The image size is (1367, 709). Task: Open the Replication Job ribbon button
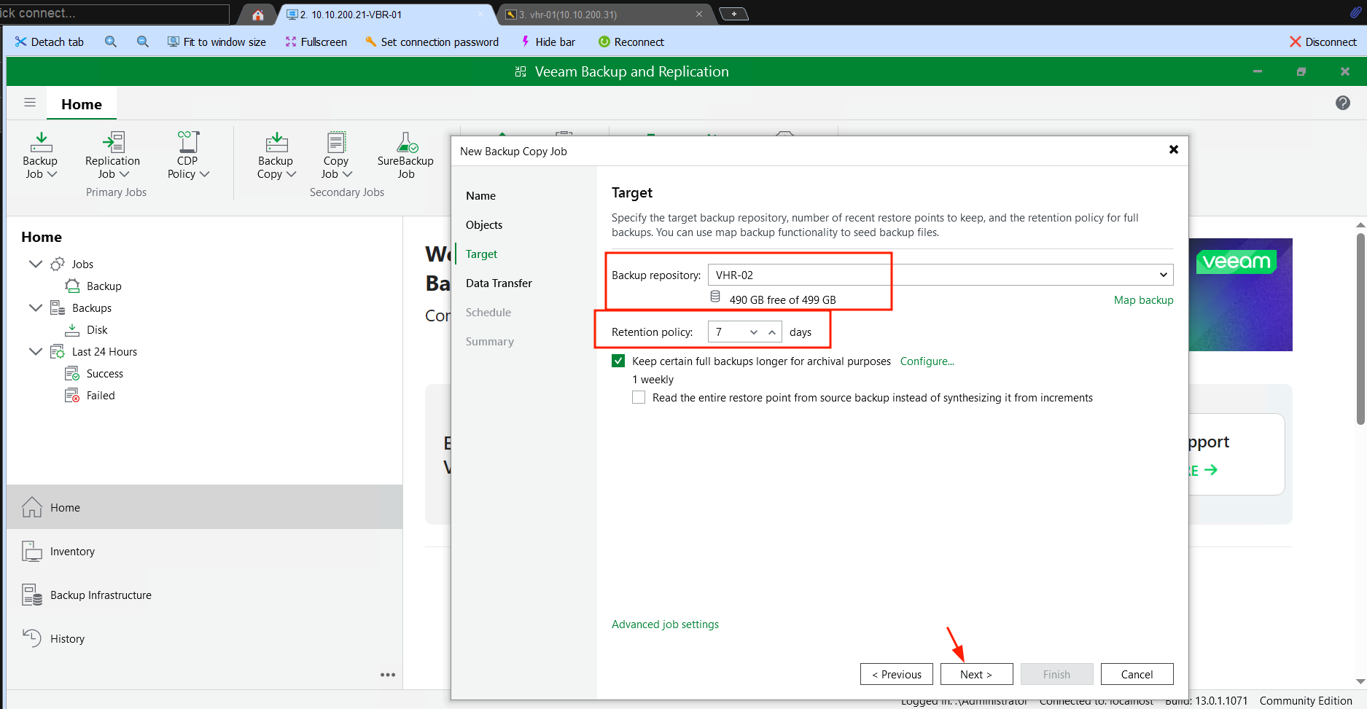tap(112, 155)
